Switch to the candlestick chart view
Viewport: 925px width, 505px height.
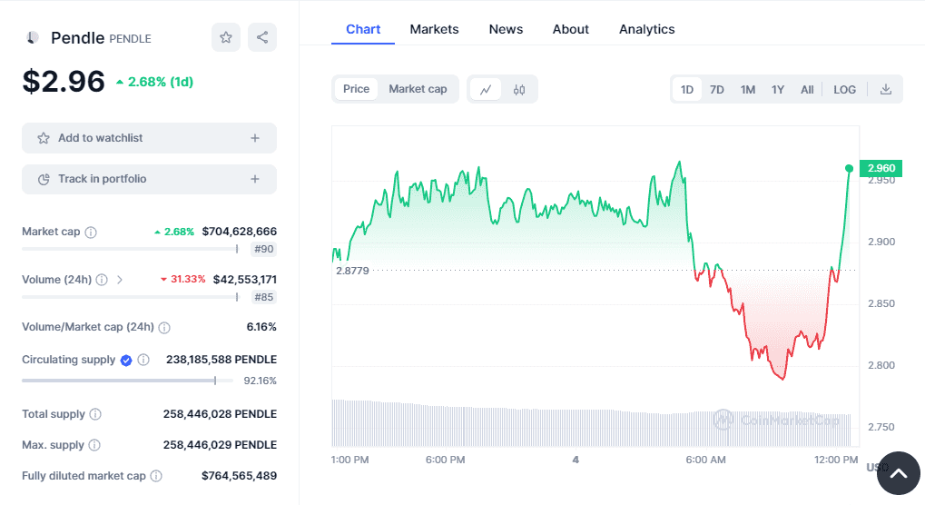point(519,90)
